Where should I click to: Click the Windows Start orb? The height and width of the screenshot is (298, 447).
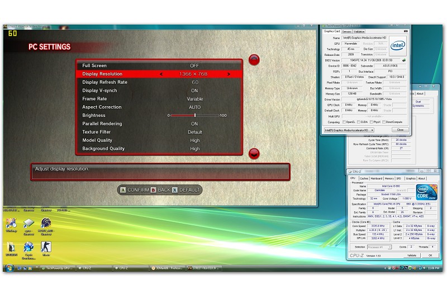[x=9, y=268]
